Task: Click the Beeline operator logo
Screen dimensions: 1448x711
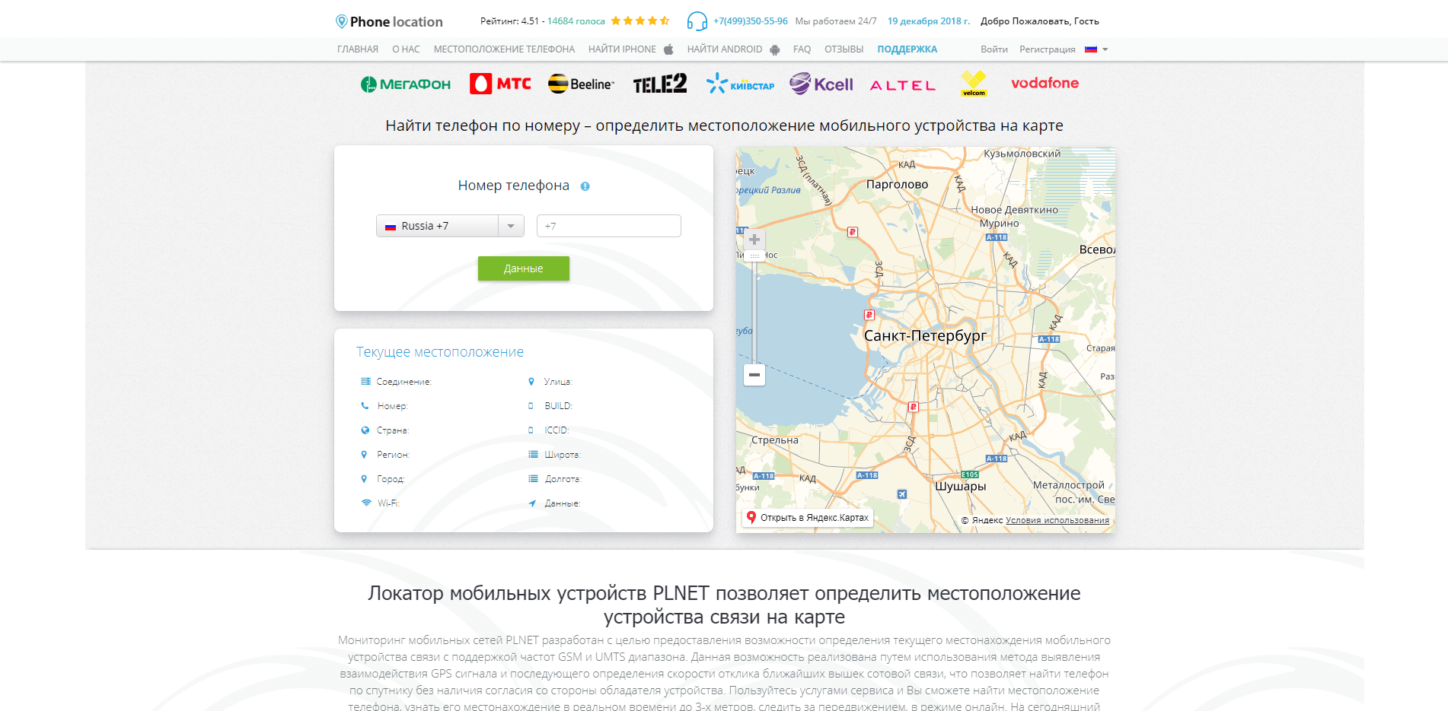Action: click(581, 84)
